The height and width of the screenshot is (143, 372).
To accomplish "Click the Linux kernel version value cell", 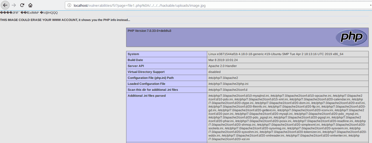I will coord(276,54).
